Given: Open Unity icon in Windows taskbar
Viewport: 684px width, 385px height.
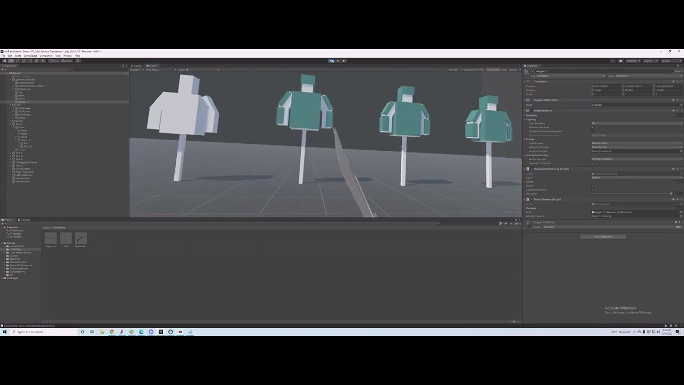Looking at the screenshot, I should 161,332.
